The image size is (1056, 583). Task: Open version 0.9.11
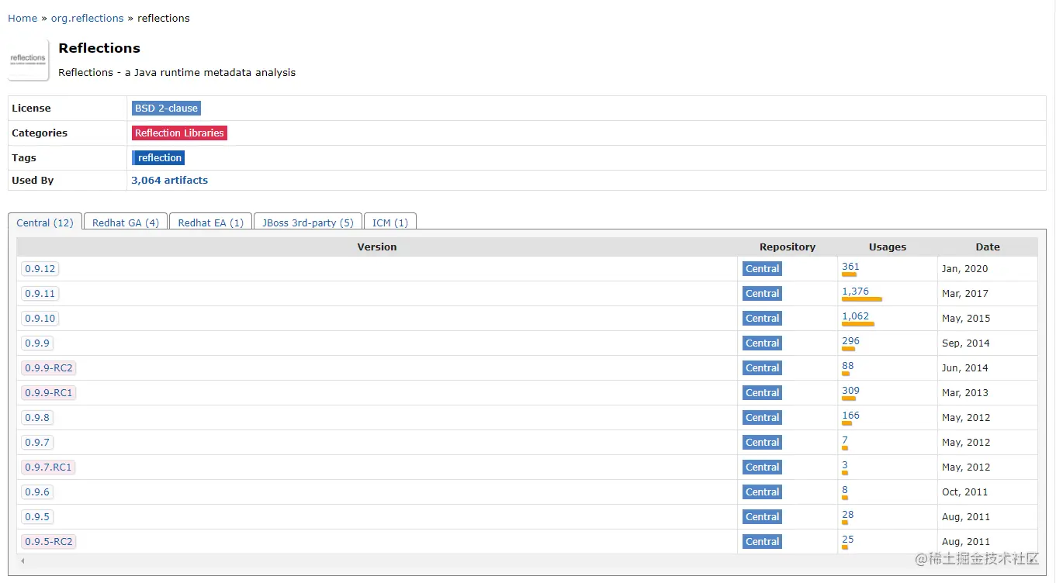coord(40,294)
